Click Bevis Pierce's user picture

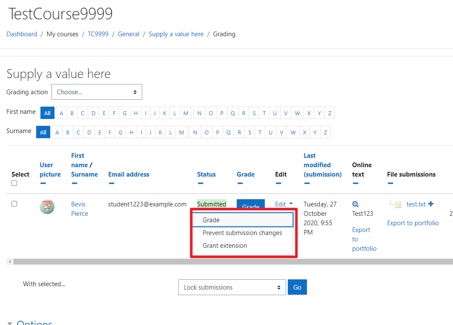coord(47,206)
